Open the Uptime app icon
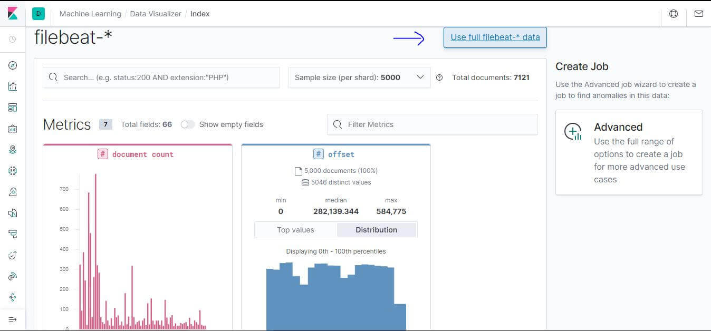This screenshot has width=711, height=331. coord(13,255)
